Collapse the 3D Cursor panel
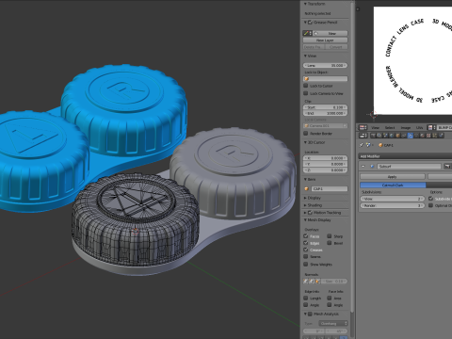The image size is (452, 339). click(x=305, y=142)
